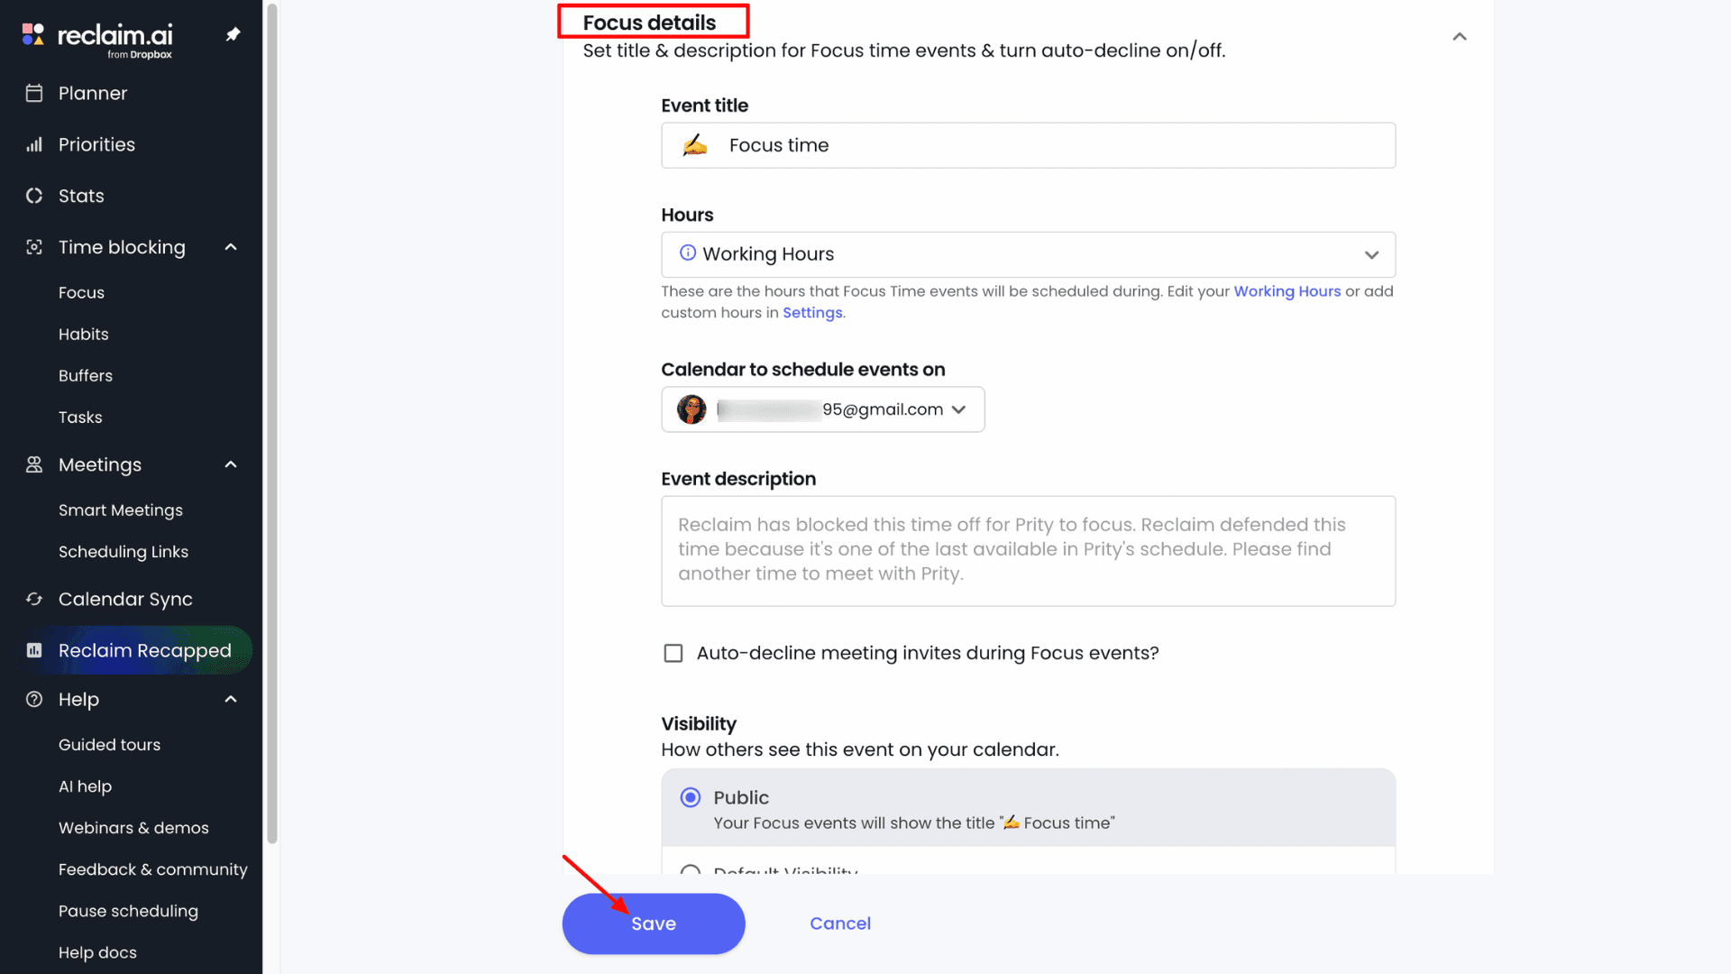The width and height of the screenshot is (1731, 974).
Task: Enable auto-decline meeting invites checkbox
Action: tap(673, 653)
